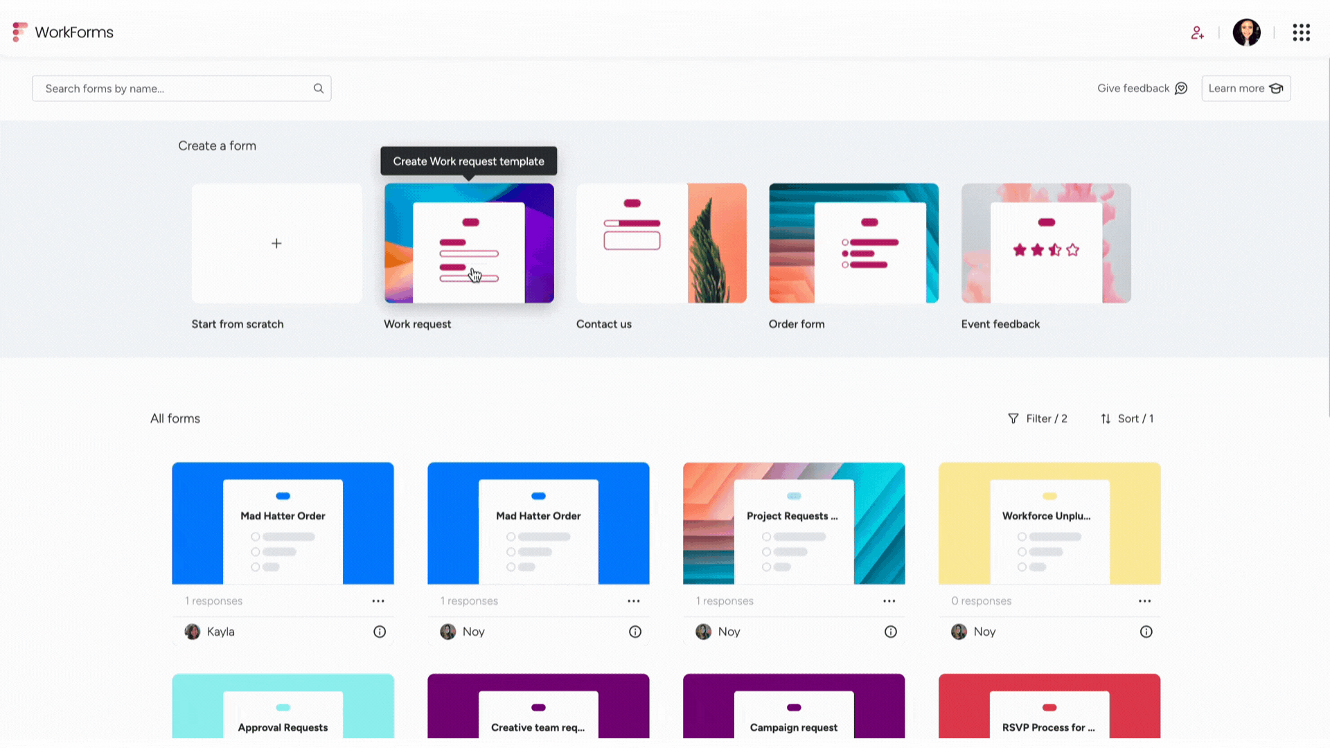The height and width of the screenshot is (748, 1330).
Task: Click the search magnifier icon
Action: pyautogui.click(x=319, y=88)
